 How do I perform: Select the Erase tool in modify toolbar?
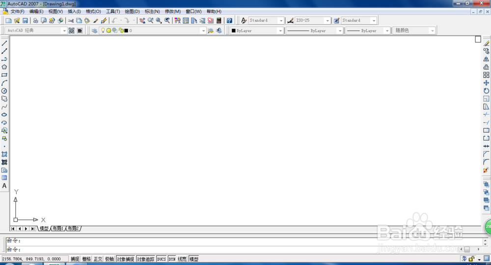click(x=486, y=43)
